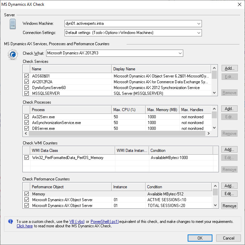Toggle the TOTAL SESSIONS<20 counter checkbox
Viewport: 245px width, 245px height.
[26, 206]
